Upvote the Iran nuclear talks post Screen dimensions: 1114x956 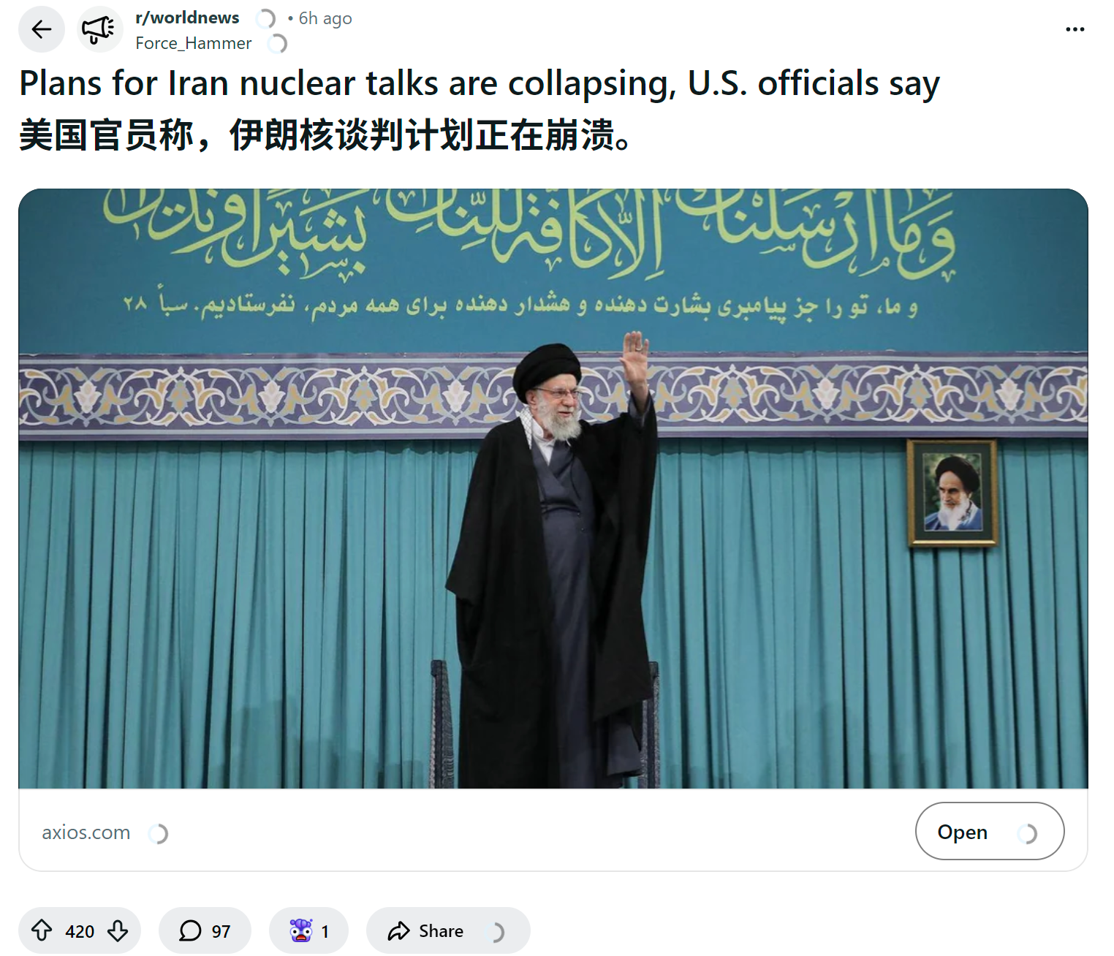coord(42,930)
